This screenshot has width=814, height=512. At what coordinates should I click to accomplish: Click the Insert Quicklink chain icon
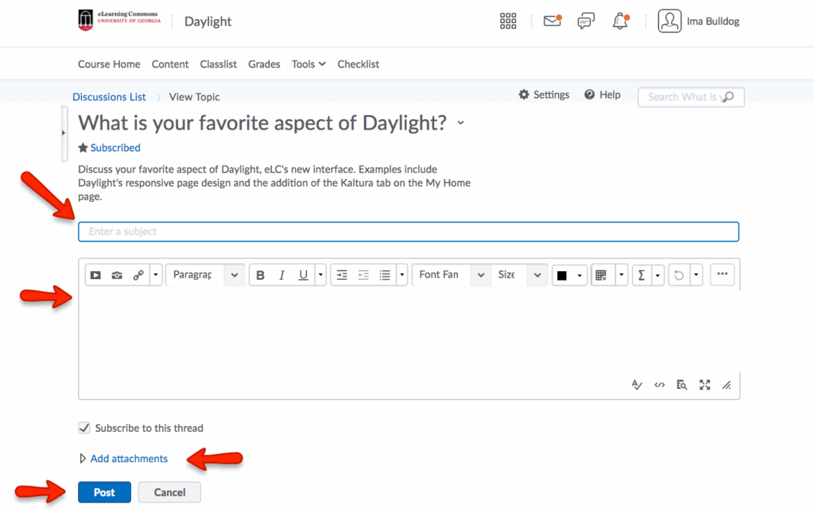click(138, 275)
